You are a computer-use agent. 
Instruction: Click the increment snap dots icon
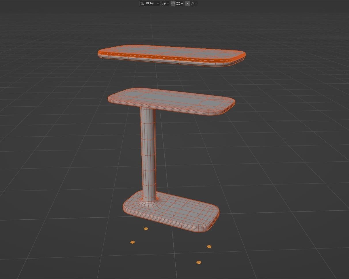point(178,3)
